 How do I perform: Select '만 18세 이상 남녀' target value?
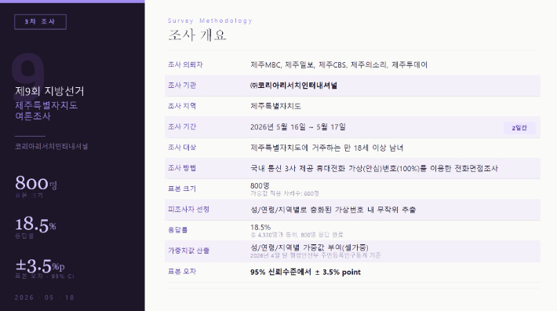pos(327,148)
